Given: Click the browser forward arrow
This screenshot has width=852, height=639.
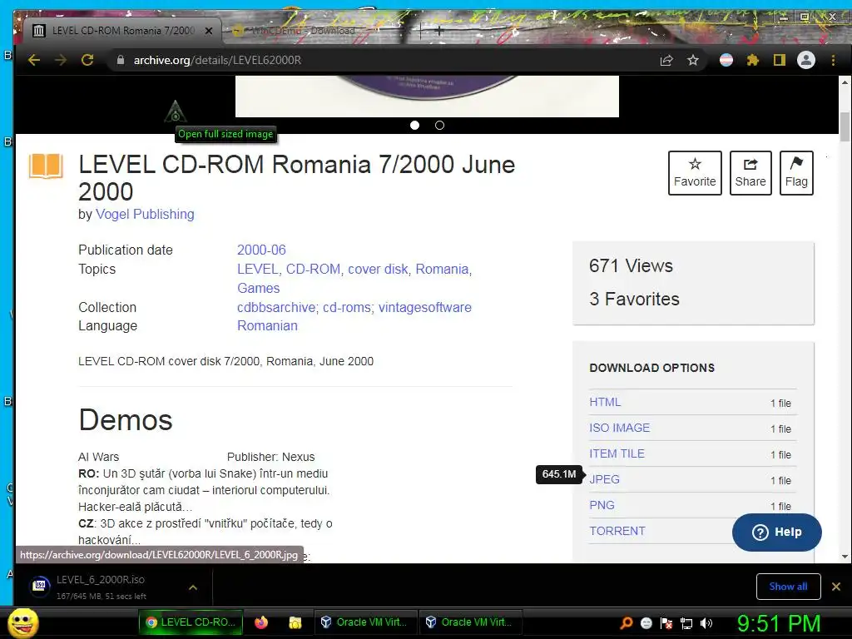Looking at the screenshot, I should [x=61, y=60].
